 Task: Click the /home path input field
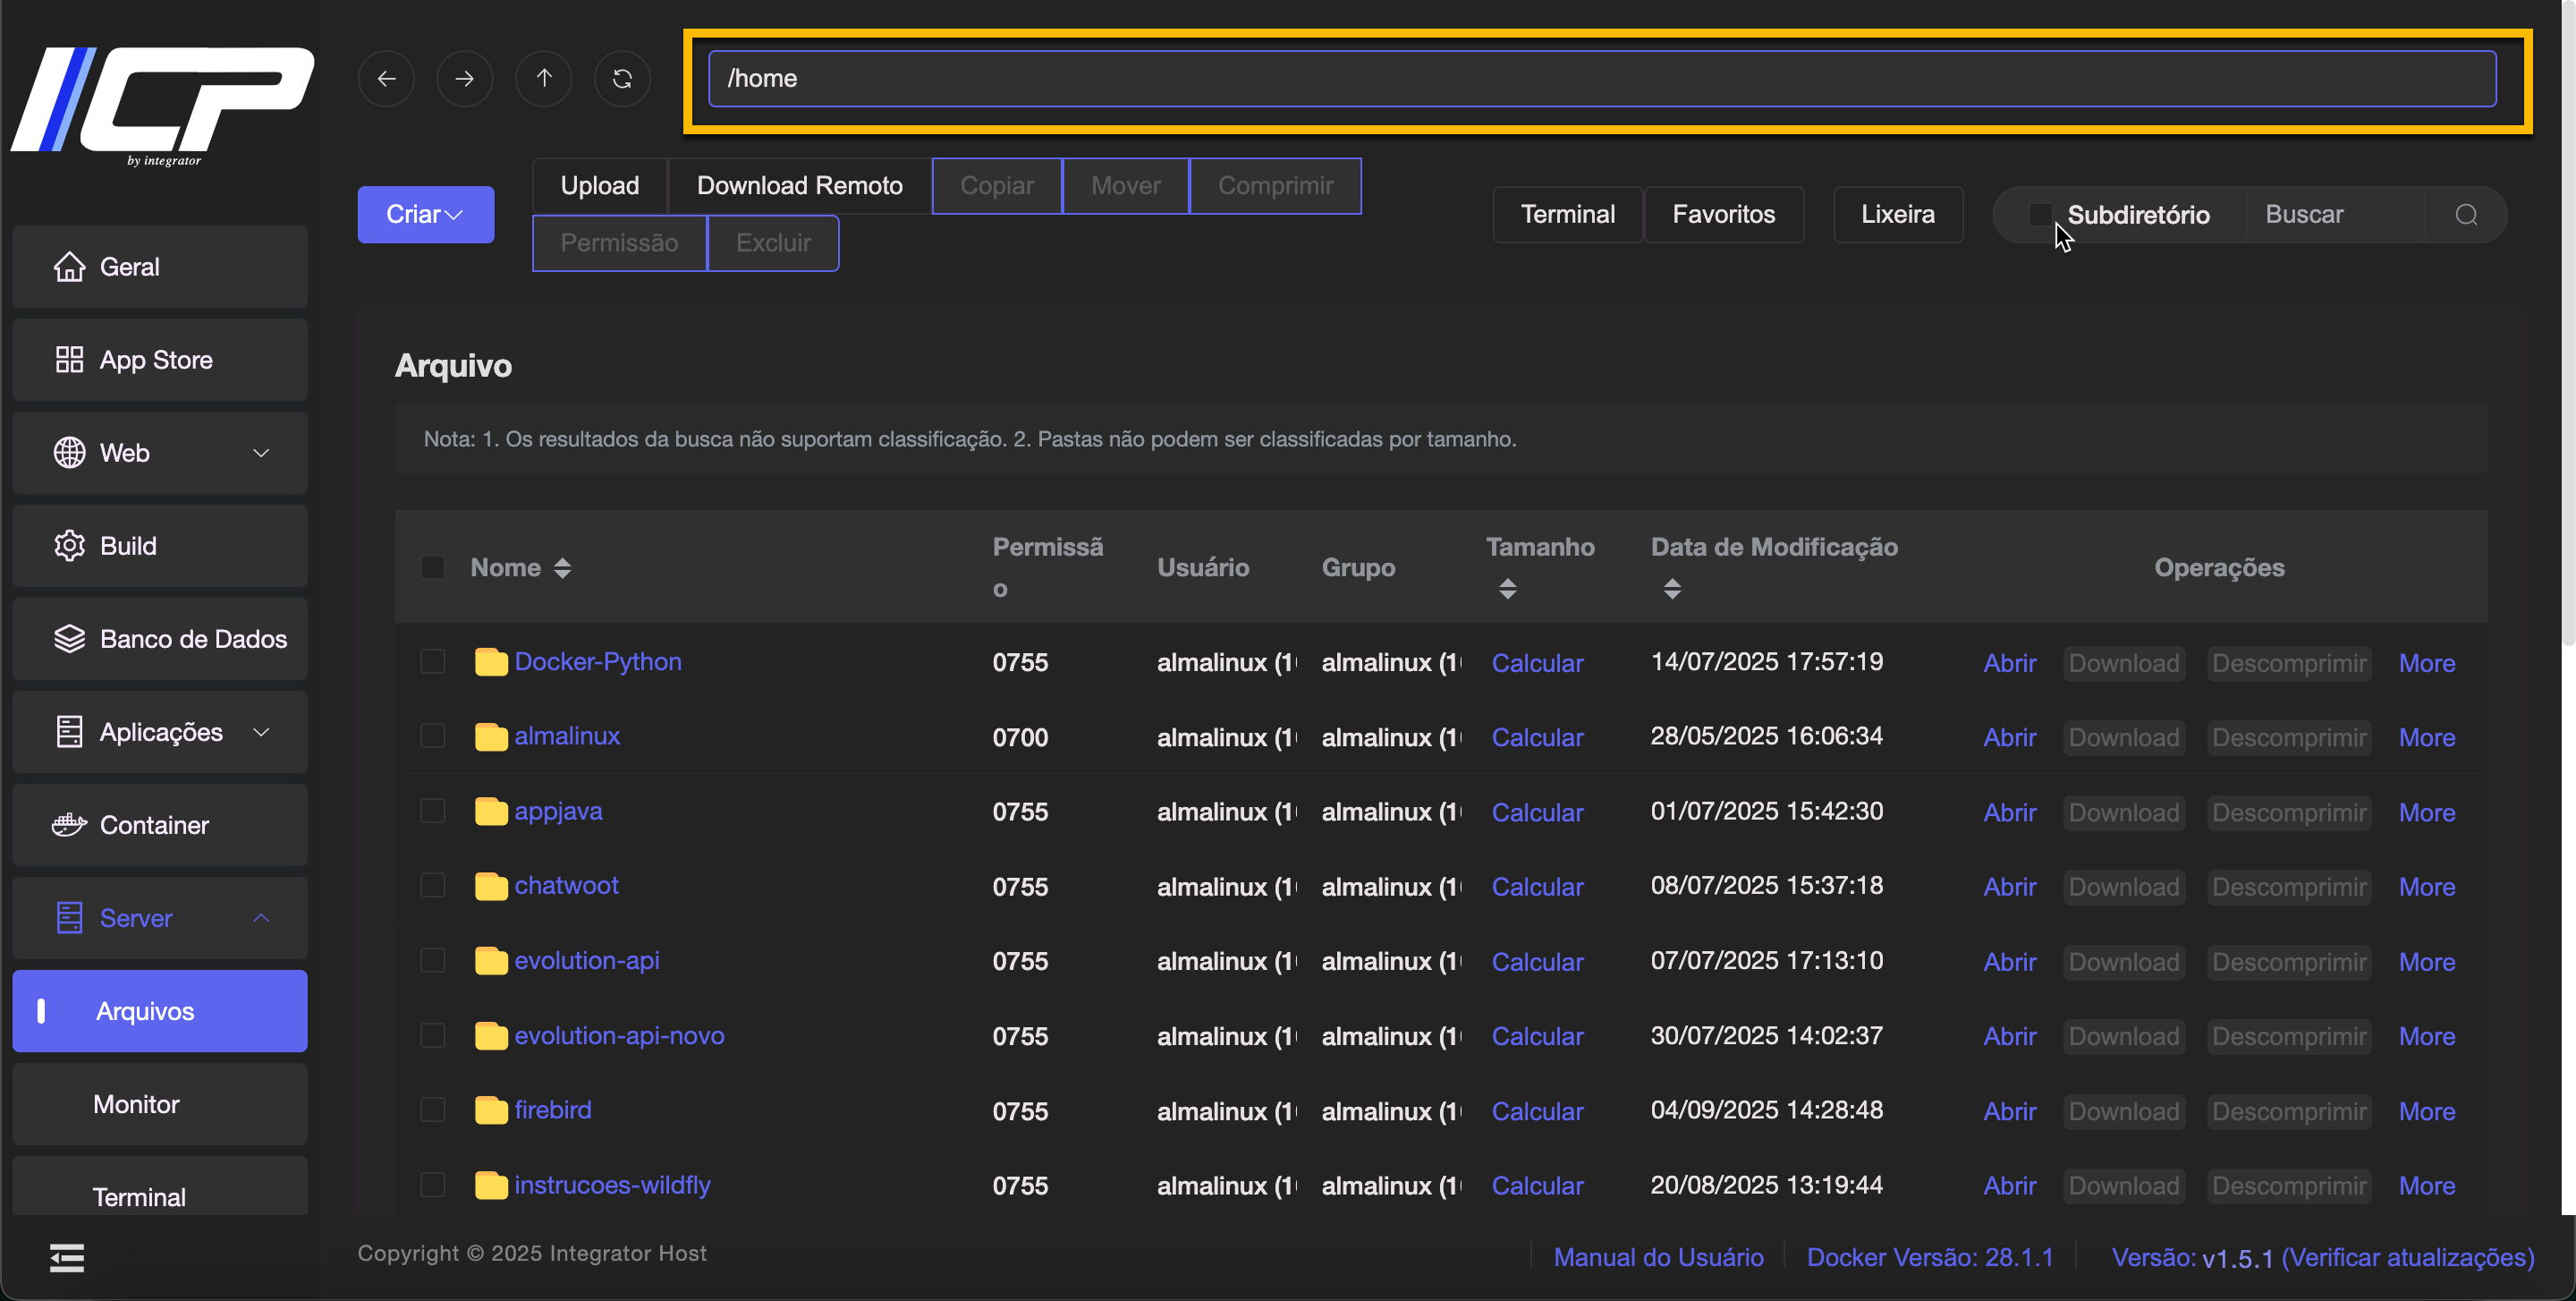[x=1600, y=78]
